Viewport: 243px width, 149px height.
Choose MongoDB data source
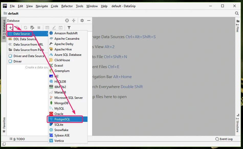[68, 103]
